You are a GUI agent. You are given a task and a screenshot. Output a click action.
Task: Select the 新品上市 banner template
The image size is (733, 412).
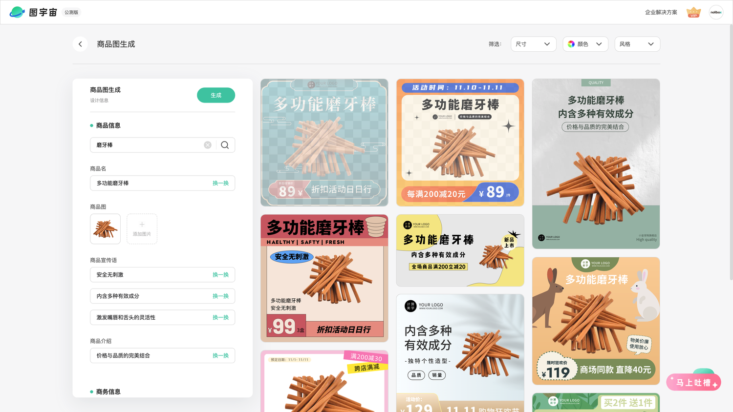tap(460, 250)
